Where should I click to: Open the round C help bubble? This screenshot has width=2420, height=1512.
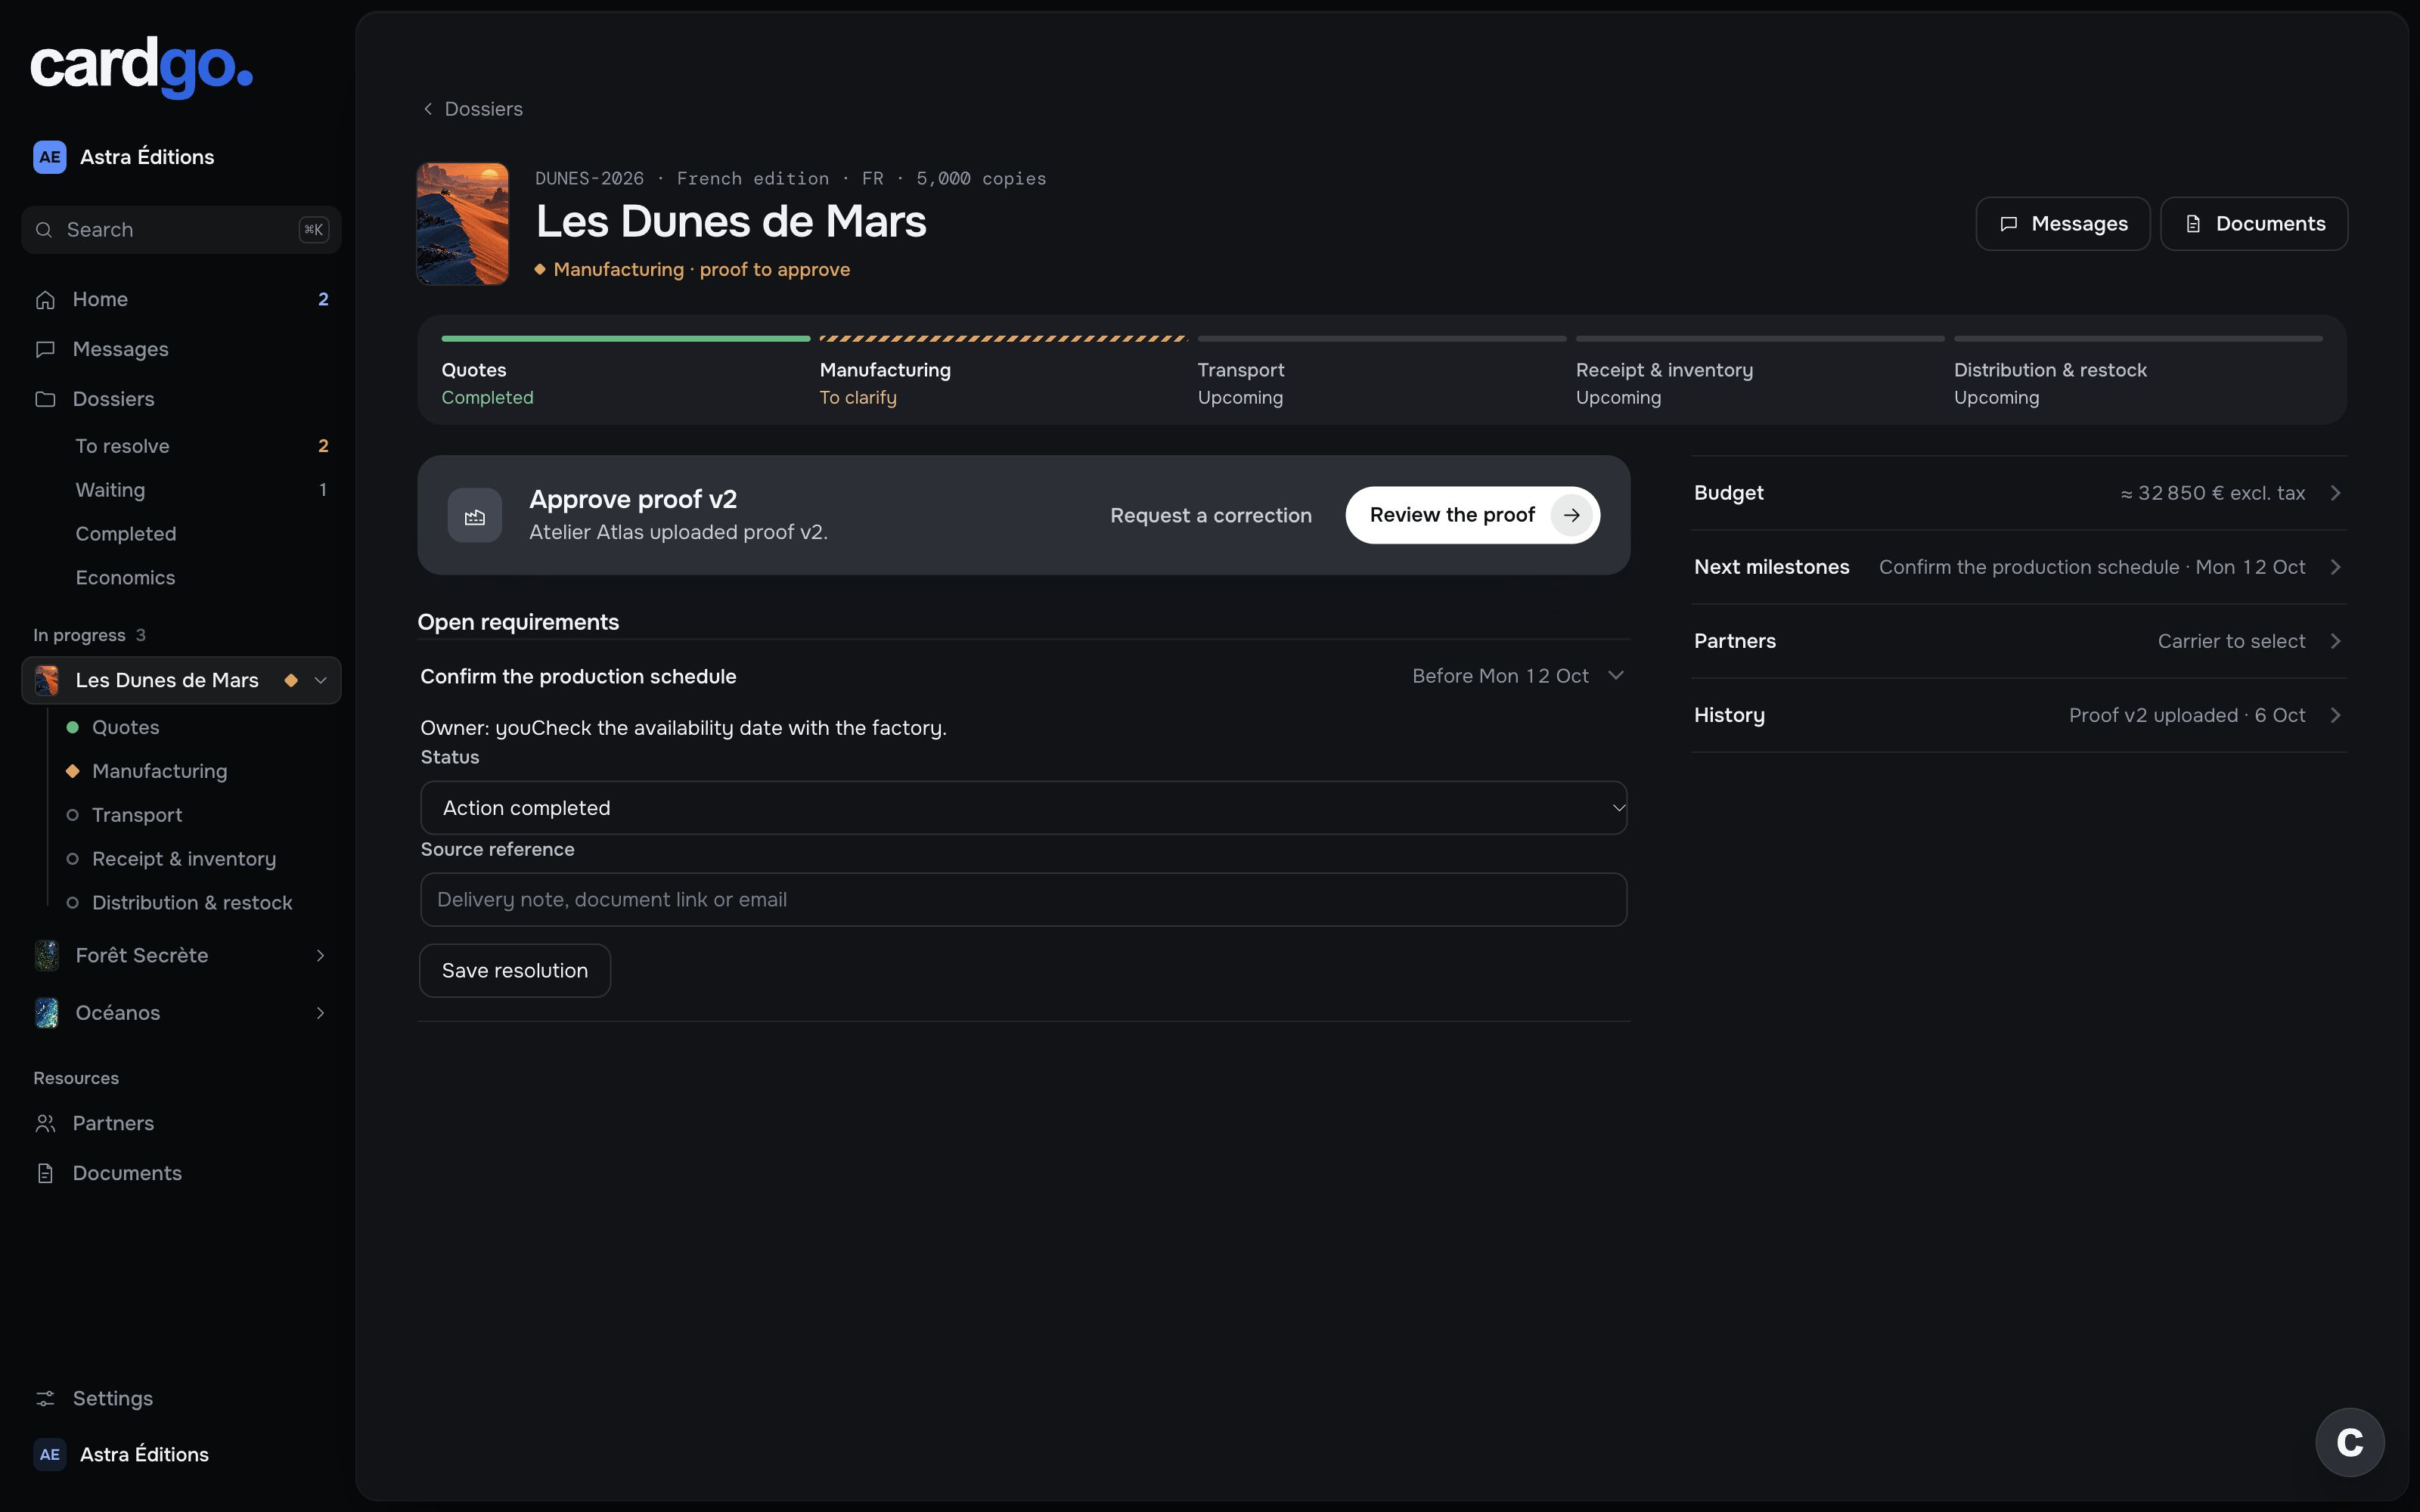(2350, 1442)
